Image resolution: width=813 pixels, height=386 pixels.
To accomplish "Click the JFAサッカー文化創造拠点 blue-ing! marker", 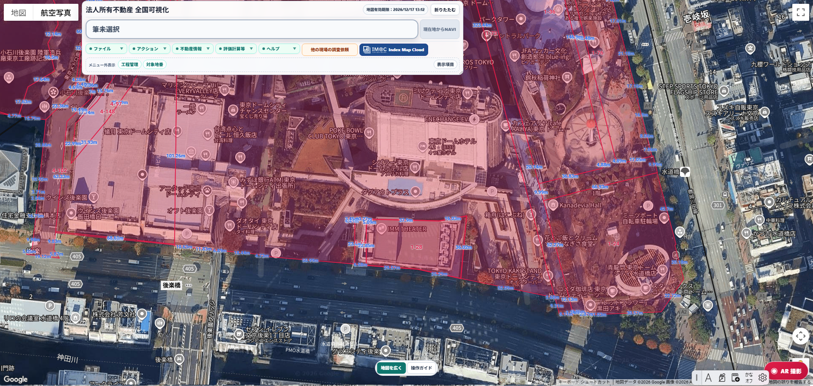I will (x=515, y=55).
